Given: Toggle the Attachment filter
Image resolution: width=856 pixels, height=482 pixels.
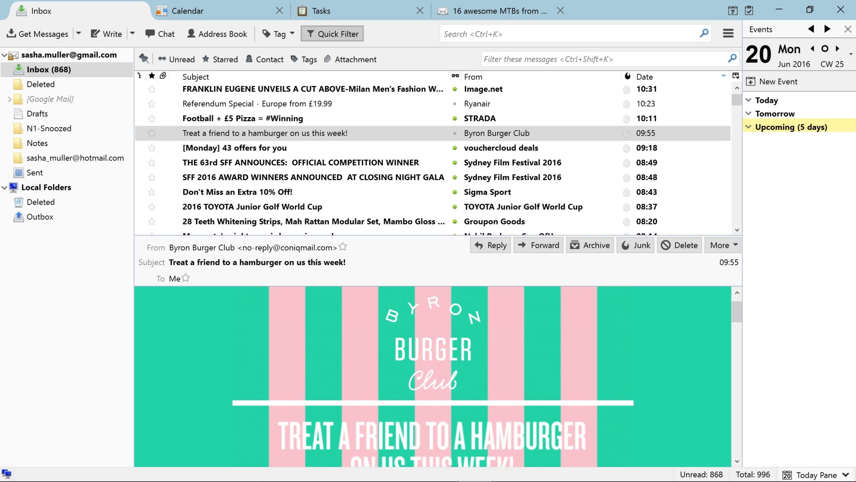Looking at the screenshot, I should coord(350,59).
